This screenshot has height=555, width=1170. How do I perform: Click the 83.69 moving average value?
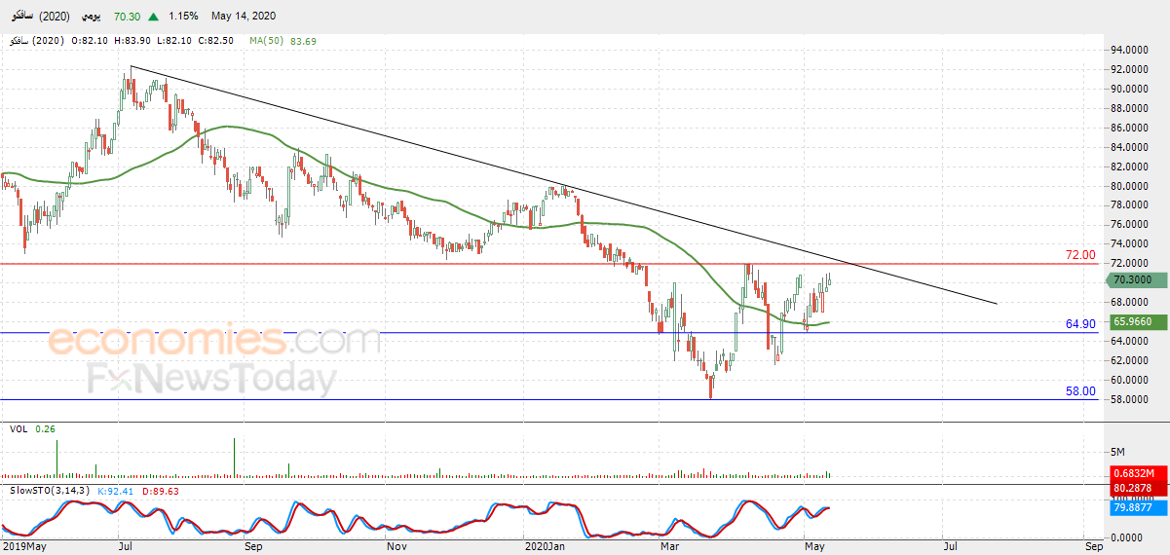[304, 41]
